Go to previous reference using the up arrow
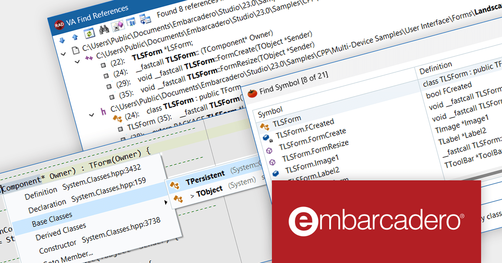The height and width of the screenshot is (263, 502). pos(75,38)
